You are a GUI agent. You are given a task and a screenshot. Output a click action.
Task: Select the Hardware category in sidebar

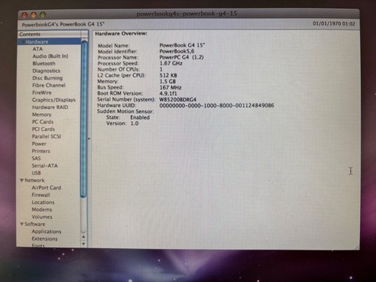[50, 41]
